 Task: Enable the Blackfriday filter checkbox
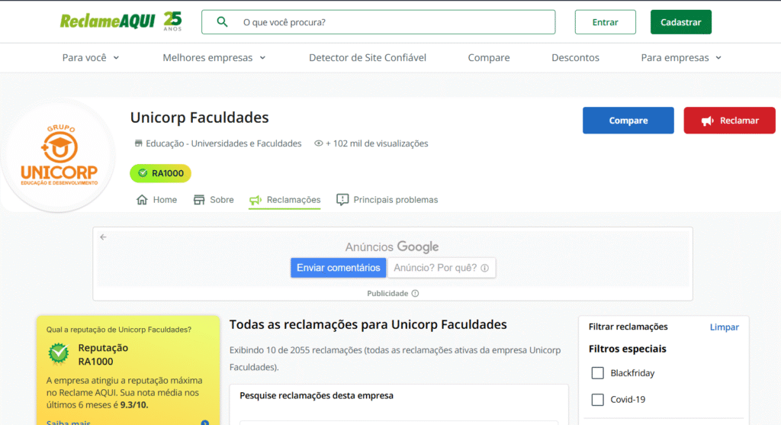point(598,373)
